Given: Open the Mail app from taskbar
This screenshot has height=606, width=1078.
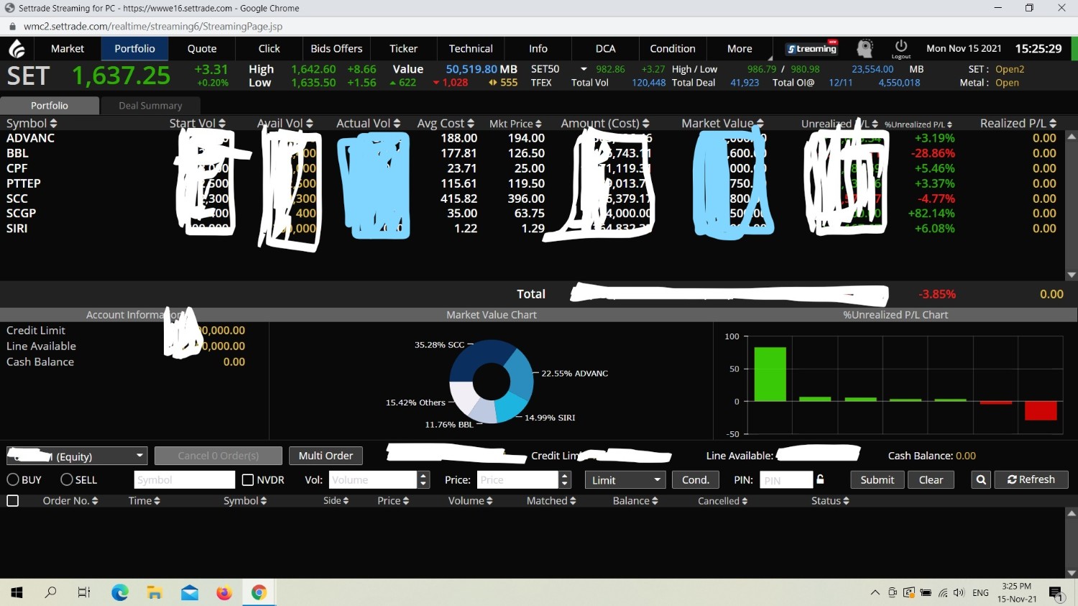Looking at the screenshot, I should 190,592.
